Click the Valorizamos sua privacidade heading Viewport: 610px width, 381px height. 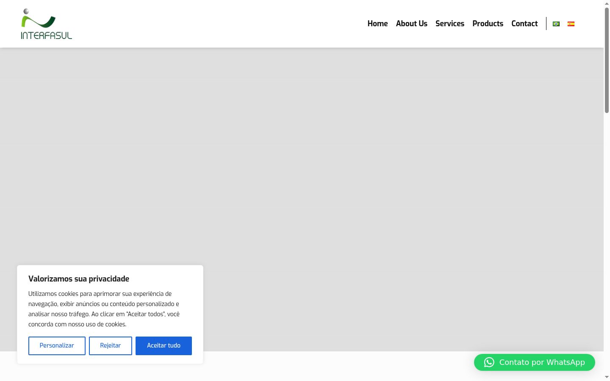(79, 279)
